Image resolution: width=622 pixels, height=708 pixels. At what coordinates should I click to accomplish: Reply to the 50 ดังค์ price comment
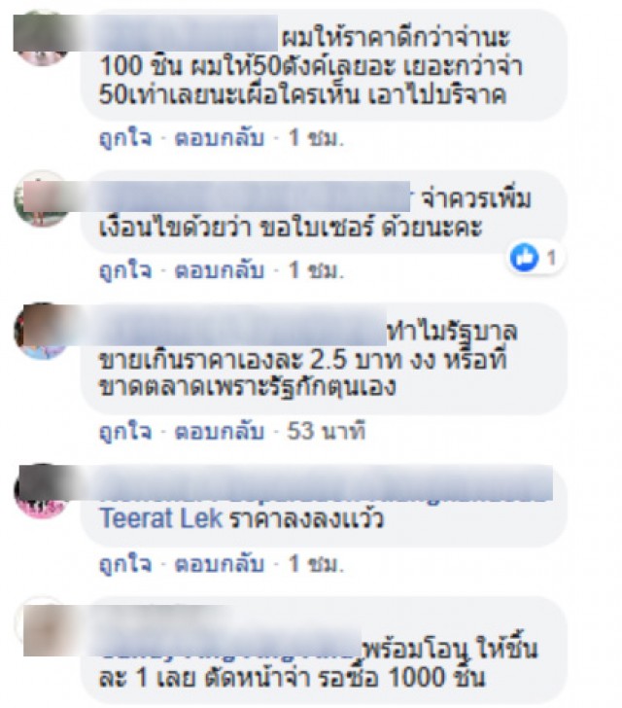click(x=220, y=138)
